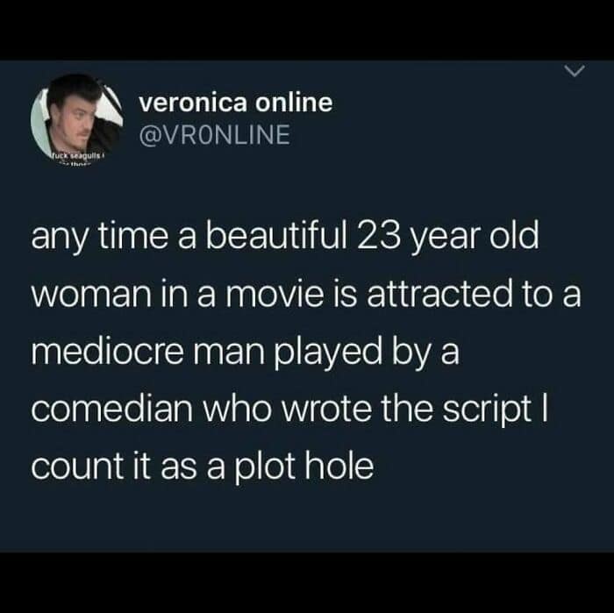Click the display name veronica online
The image size is (614, 613).
coord(236,103)
